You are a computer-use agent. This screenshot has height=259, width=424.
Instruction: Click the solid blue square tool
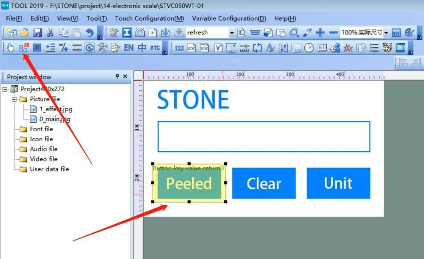pyautogui.click(x=37, y=48)
